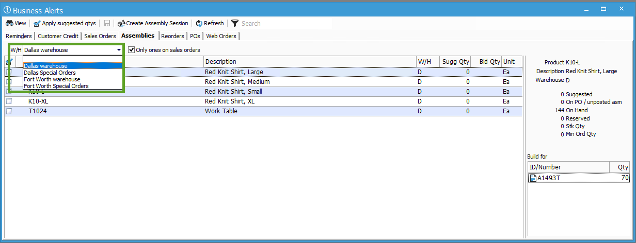Select A1493T in the Build for list
Image resolution: width=636 pixels, height=243 pixels.
pyautogui.click(x=549, y=178)
